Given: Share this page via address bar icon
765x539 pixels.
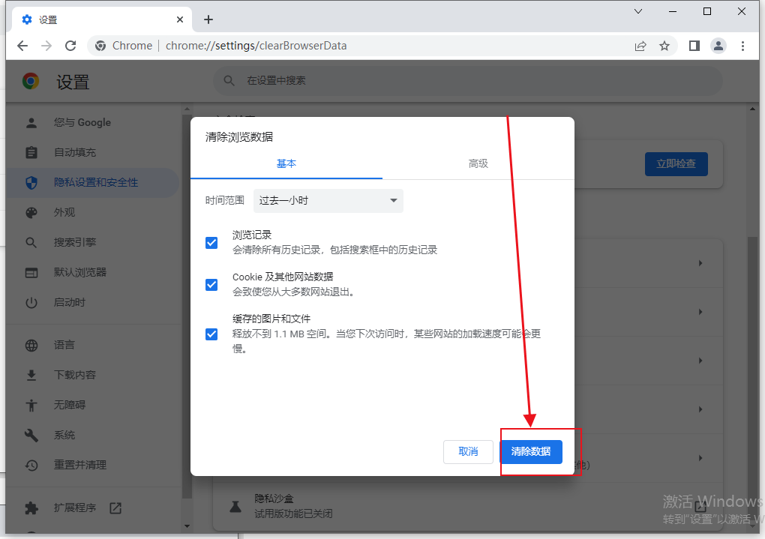Looking at the screenshot, I should click(x=640, y=46).
